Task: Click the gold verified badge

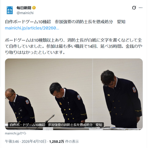Action: (34, 8)
